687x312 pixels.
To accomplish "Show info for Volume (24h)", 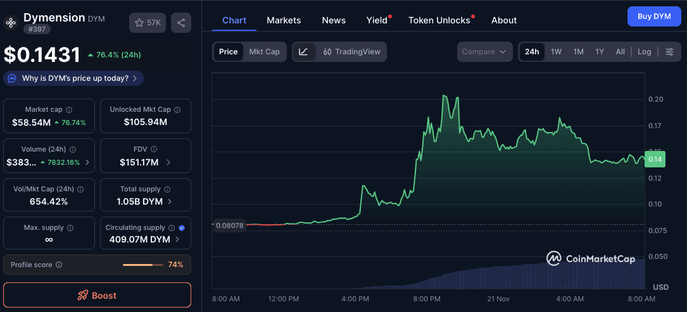I will [73, 150].
